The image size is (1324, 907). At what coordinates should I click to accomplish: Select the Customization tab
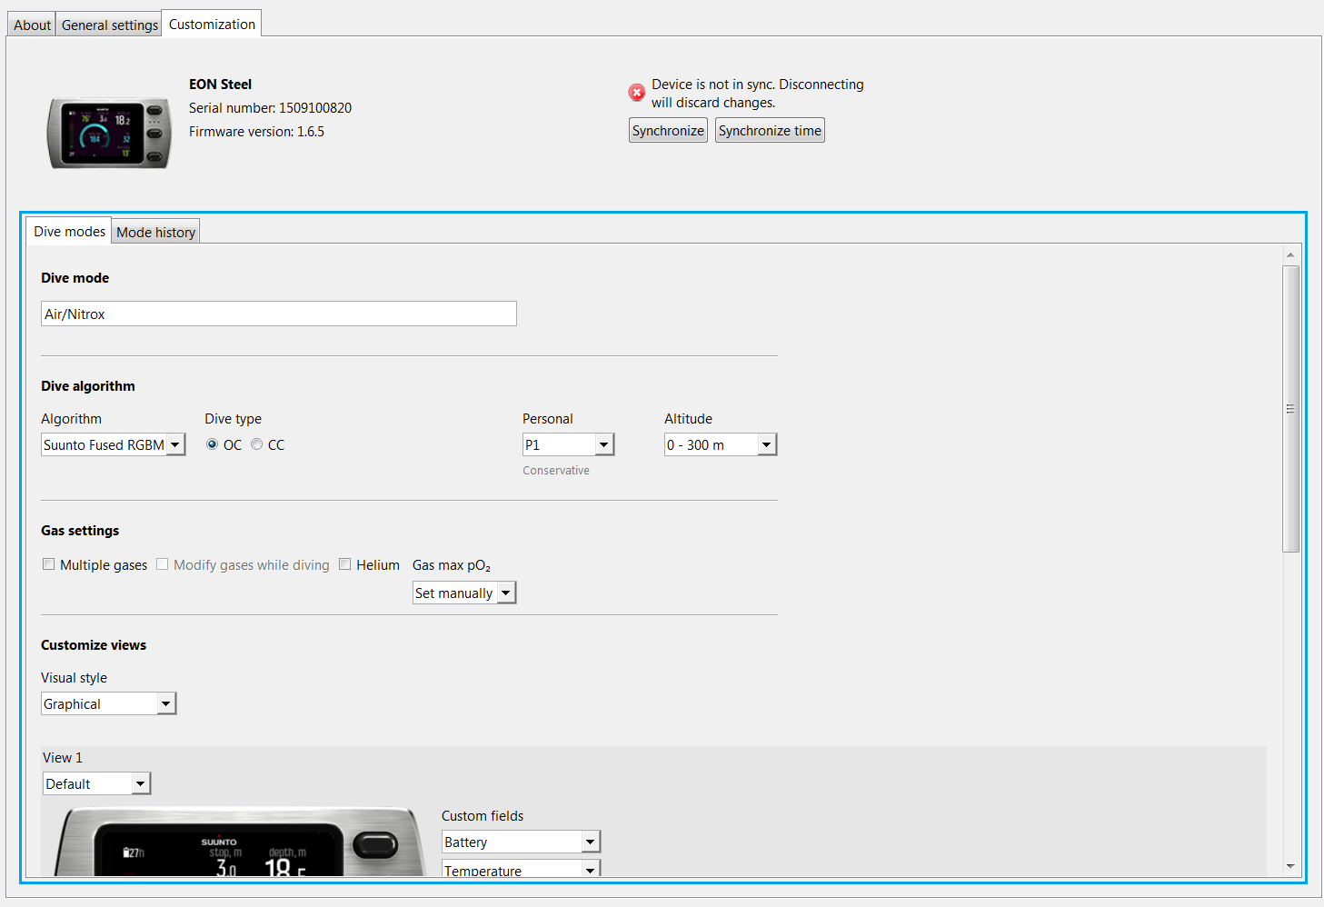pyautogui.click(x=212, y=24)
